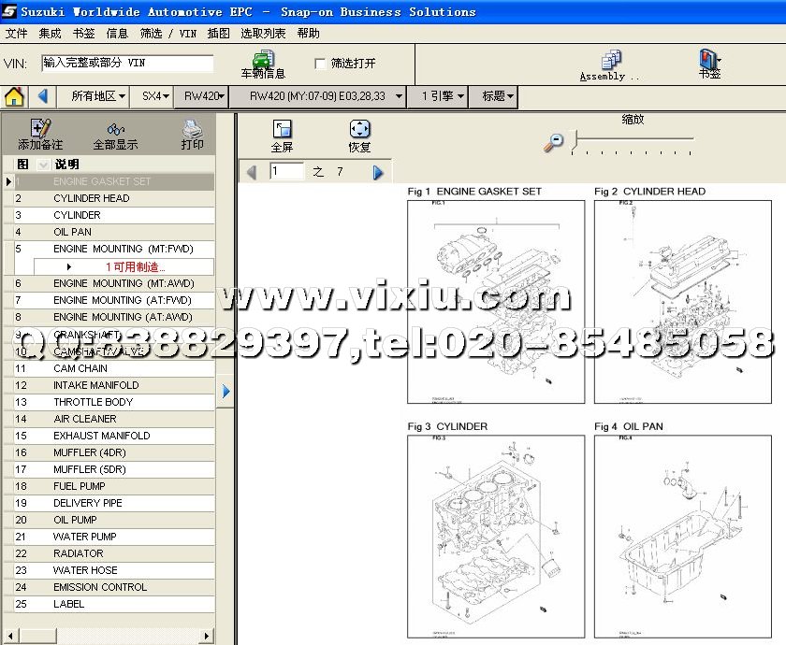
Task: Toggle the filter open (筛选打开) checkbox
Action: coord(321,64)
